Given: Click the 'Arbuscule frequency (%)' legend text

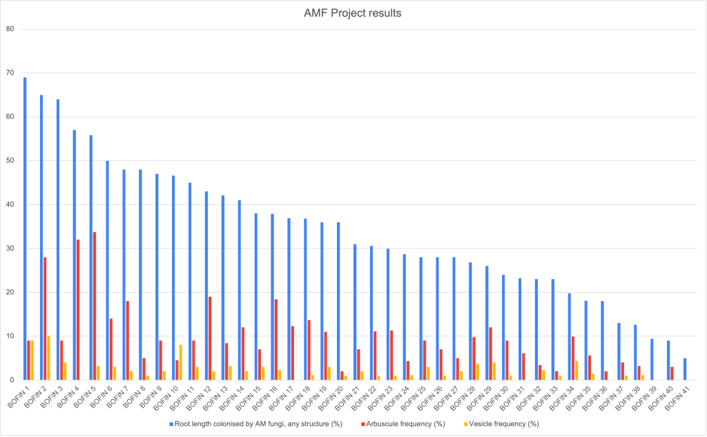Looking at the screenshot, I should (x=405, y=424).
